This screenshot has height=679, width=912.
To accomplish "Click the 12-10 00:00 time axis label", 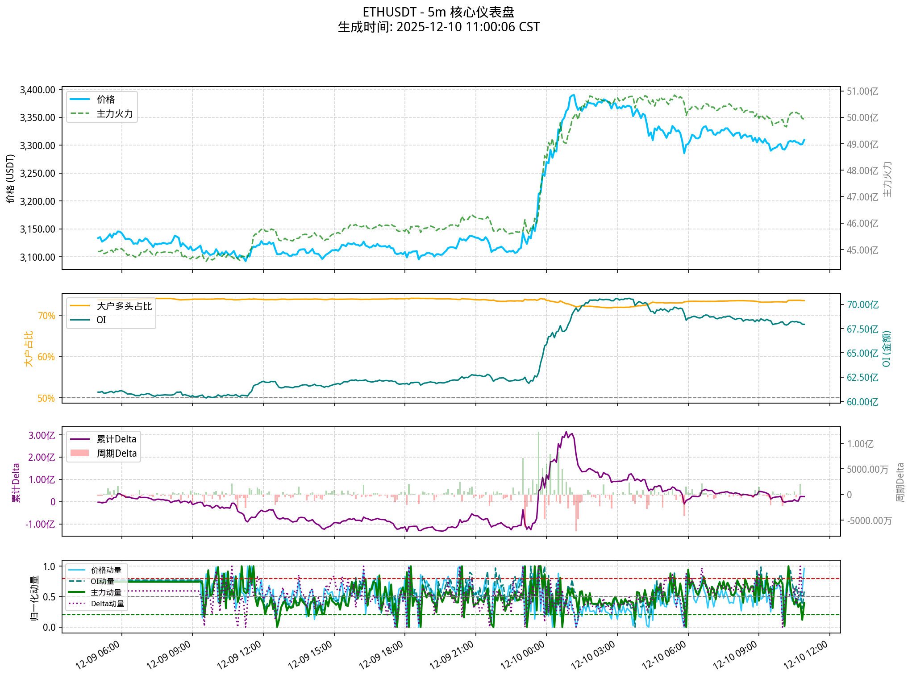I will coord(523,655).
